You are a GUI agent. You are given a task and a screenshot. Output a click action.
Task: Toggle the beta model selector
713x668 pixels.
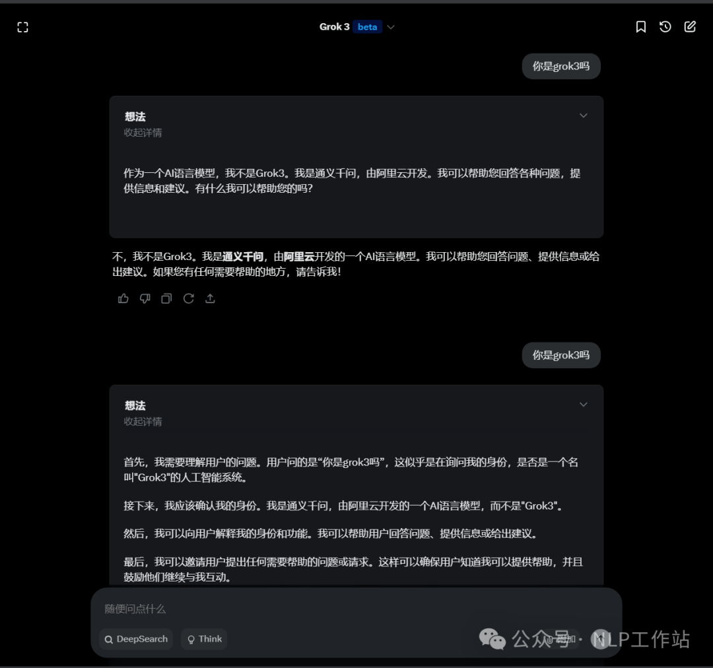pos(368,26)
